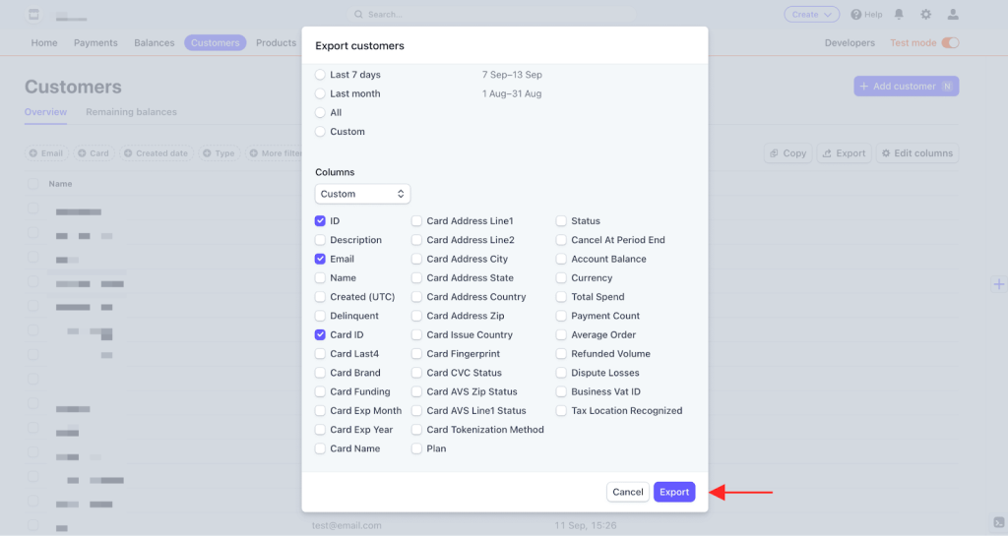Image resolution: width=1008 pixels, height=536 pixels.
Task: Select the Last month radio option
Action: [320, 94]
